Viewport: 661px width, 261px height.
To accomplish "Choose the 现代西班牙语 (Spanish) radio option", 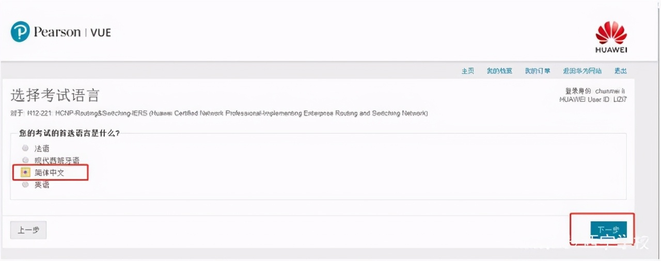I will (25, 160).
